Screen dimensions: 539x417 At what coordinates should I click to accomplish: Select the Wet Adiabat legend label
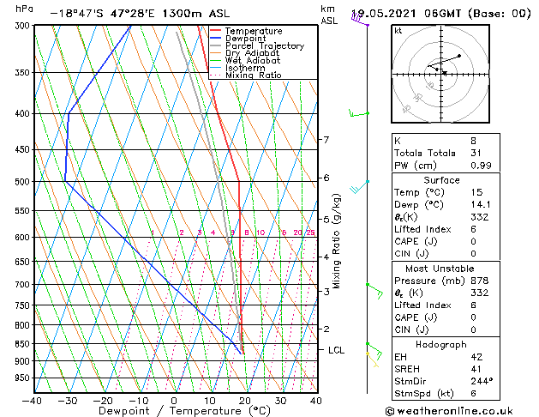pyautogui.click(x=253, y=61)
